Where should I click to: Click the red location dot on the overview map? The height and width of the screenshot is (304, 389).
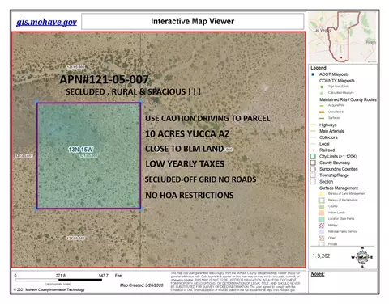coord(341,57)
